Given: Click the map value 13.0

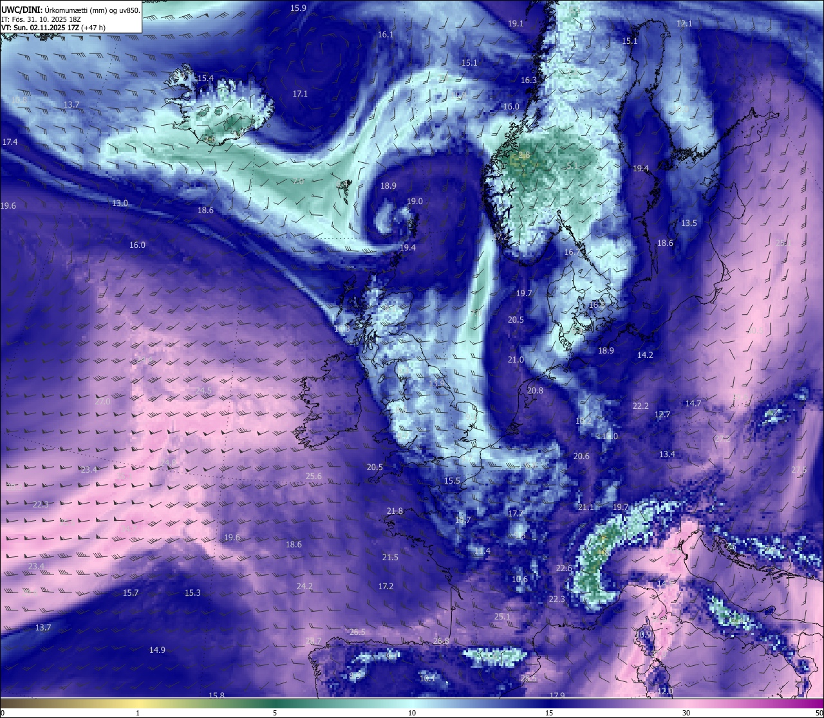Looking at the screenshot, I should point(120,203).
